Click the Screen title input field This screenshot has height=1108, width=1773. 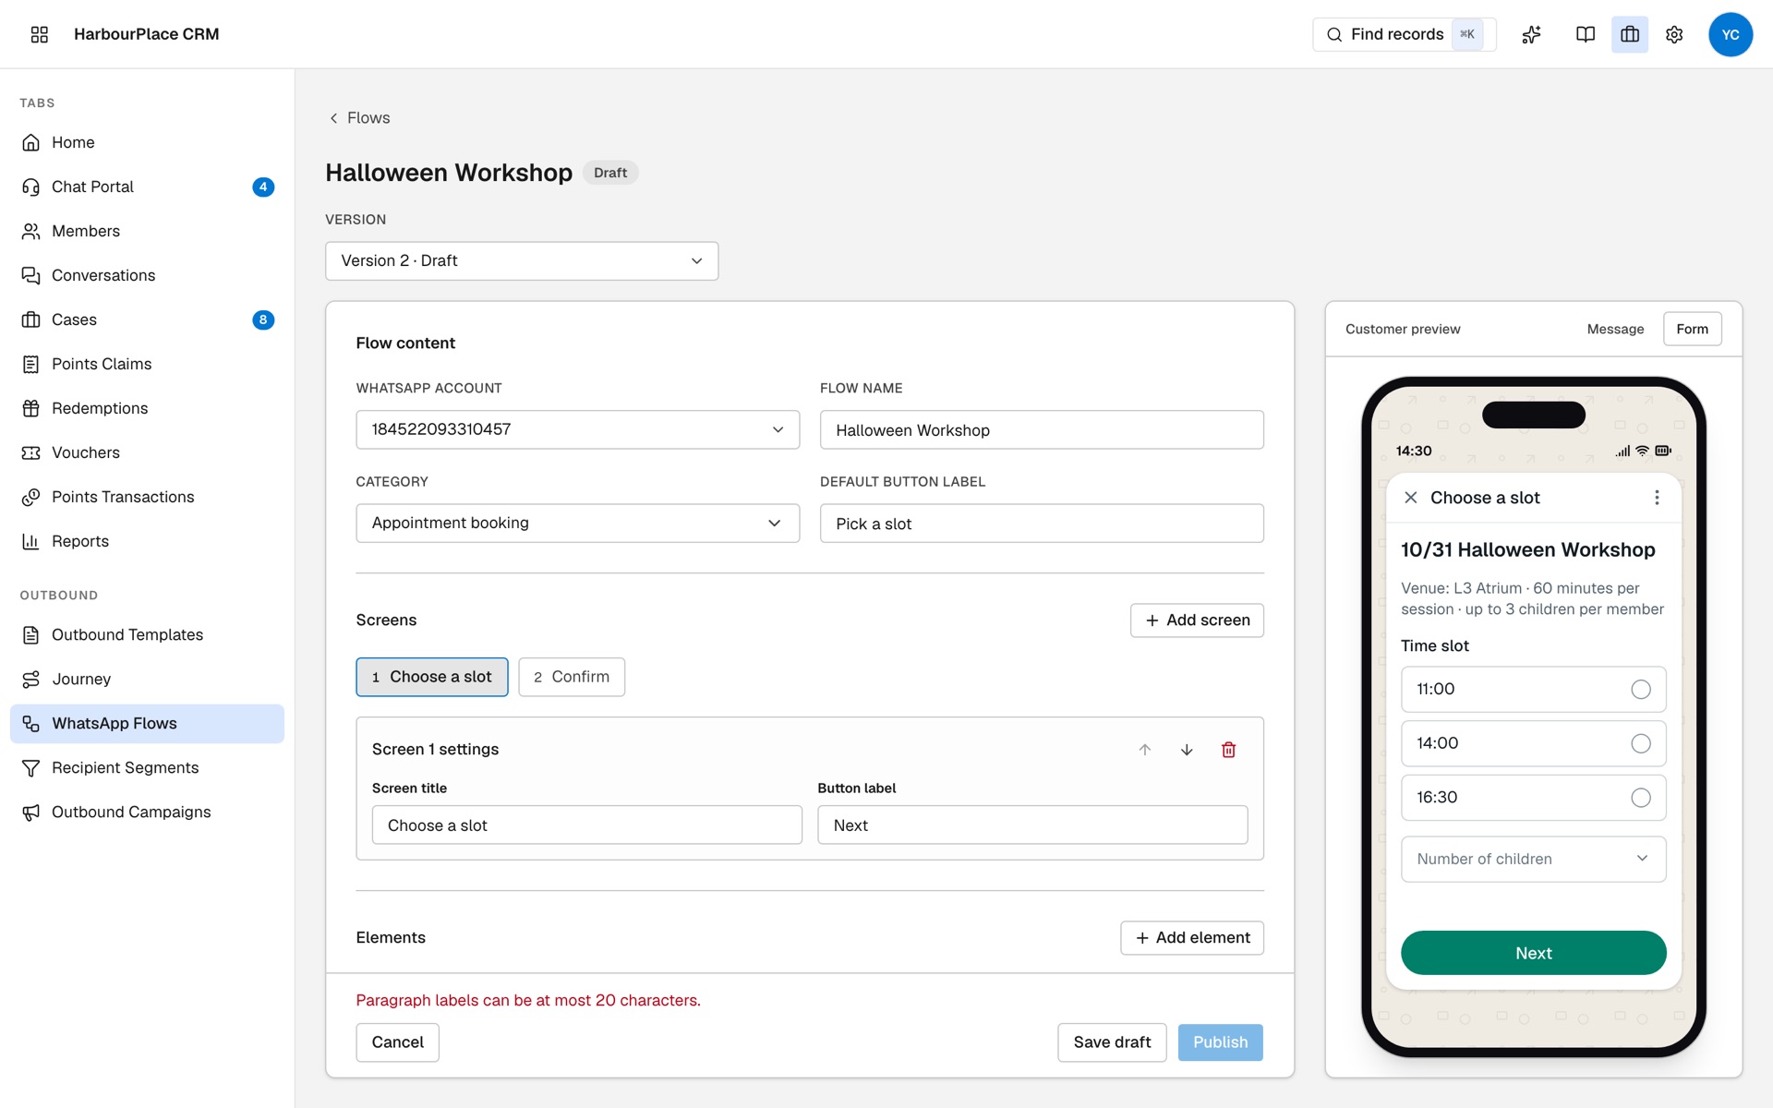(586, 825)
